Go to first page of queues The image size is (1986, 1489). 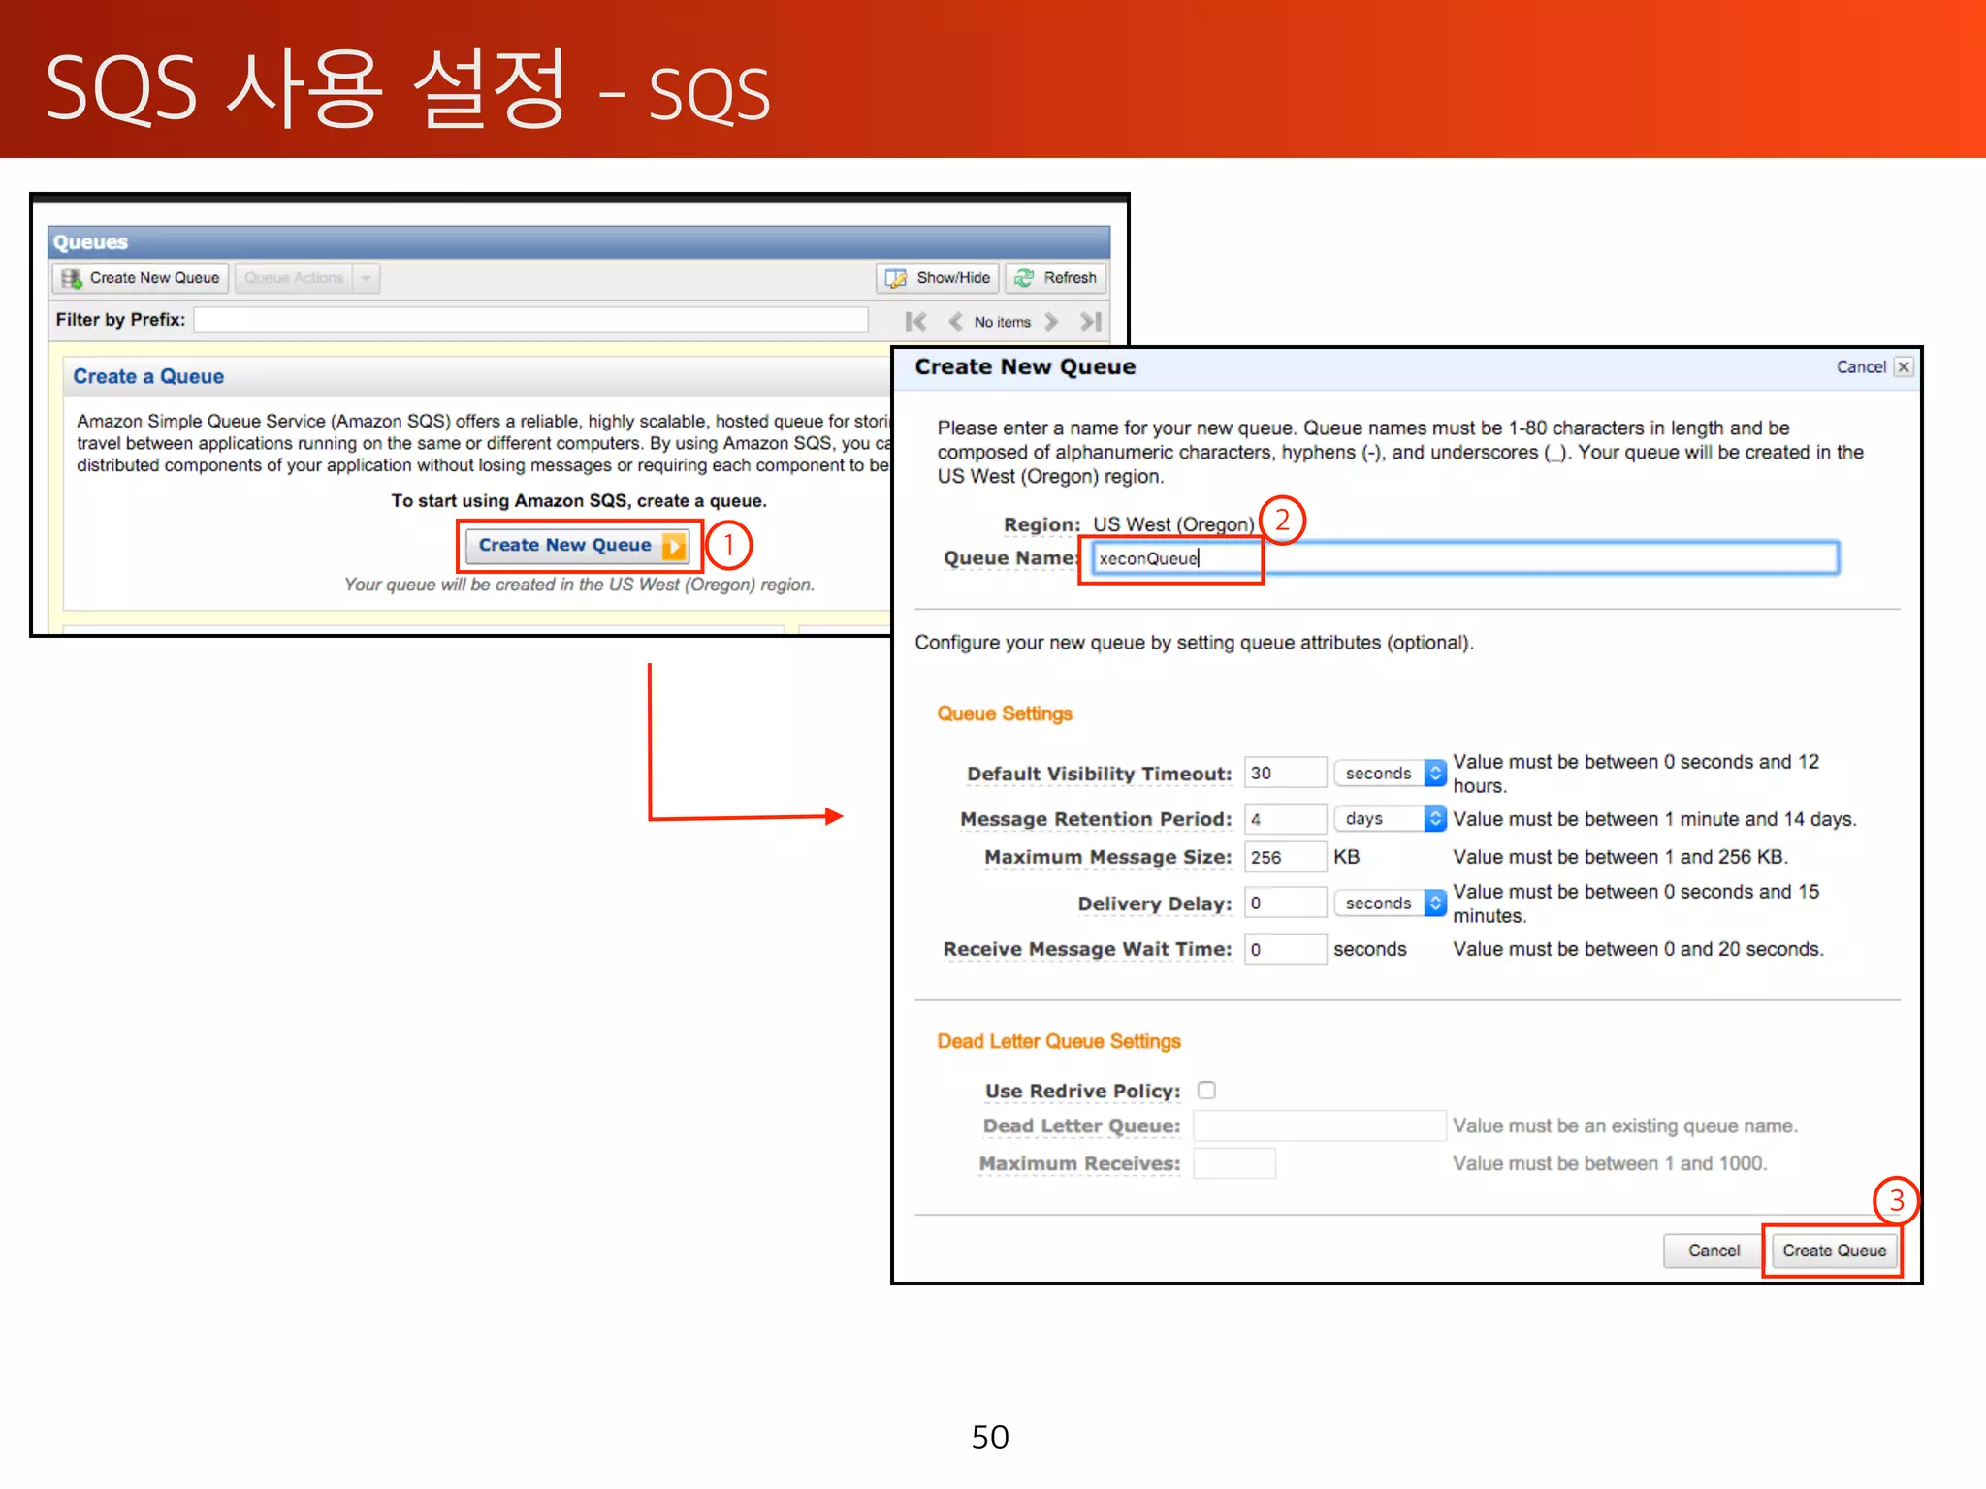(914, 322)
